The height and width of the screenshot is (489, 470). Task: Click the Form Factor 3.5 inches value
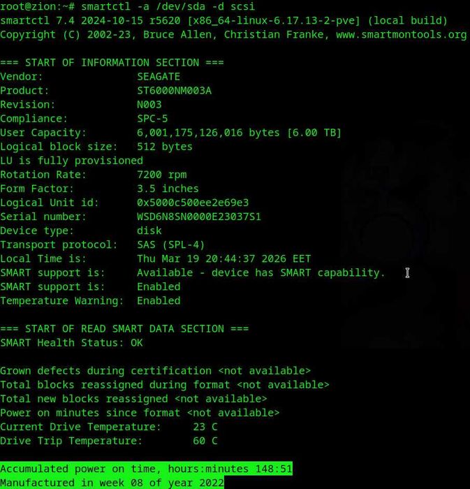(x=168, y=189)
